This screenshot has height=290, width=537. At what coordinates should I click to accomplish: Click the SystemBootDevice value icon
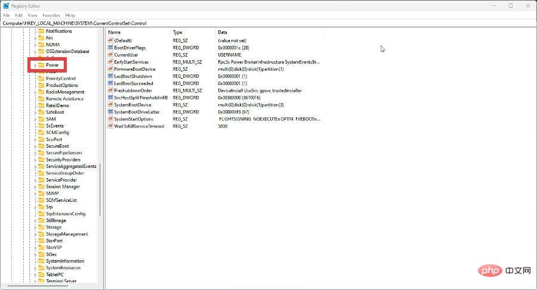click(x=110, y=105)
